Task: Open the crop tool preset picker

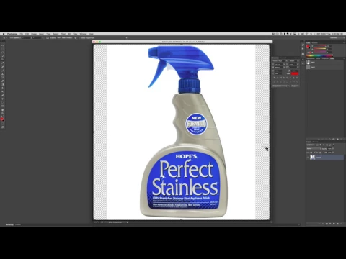Action: click(4, 37)
